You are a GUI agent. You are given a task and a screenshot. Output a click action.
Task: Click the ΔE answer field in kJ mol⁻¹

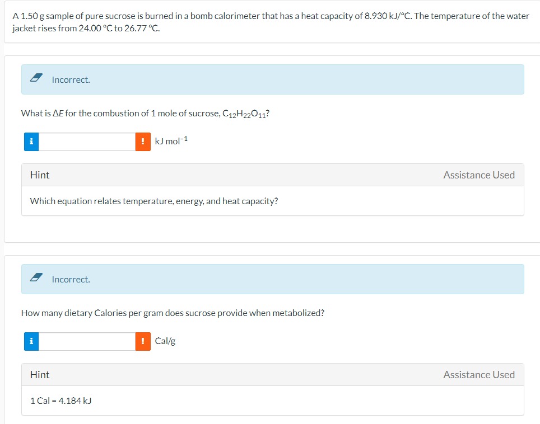tap(87, 142)
